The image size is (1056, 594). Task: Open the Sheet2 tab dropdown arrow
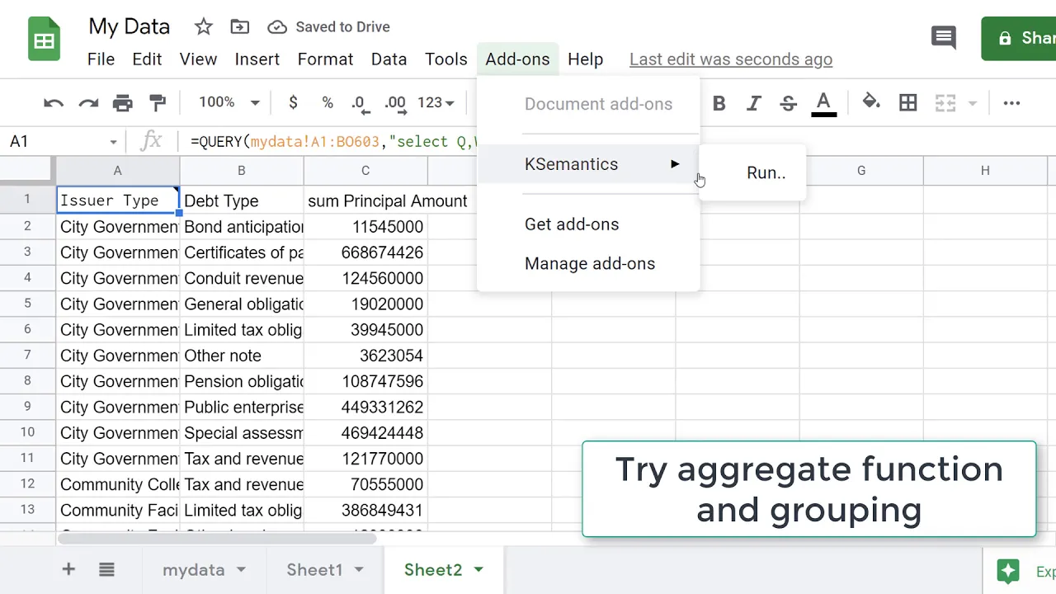pos(478,570)
